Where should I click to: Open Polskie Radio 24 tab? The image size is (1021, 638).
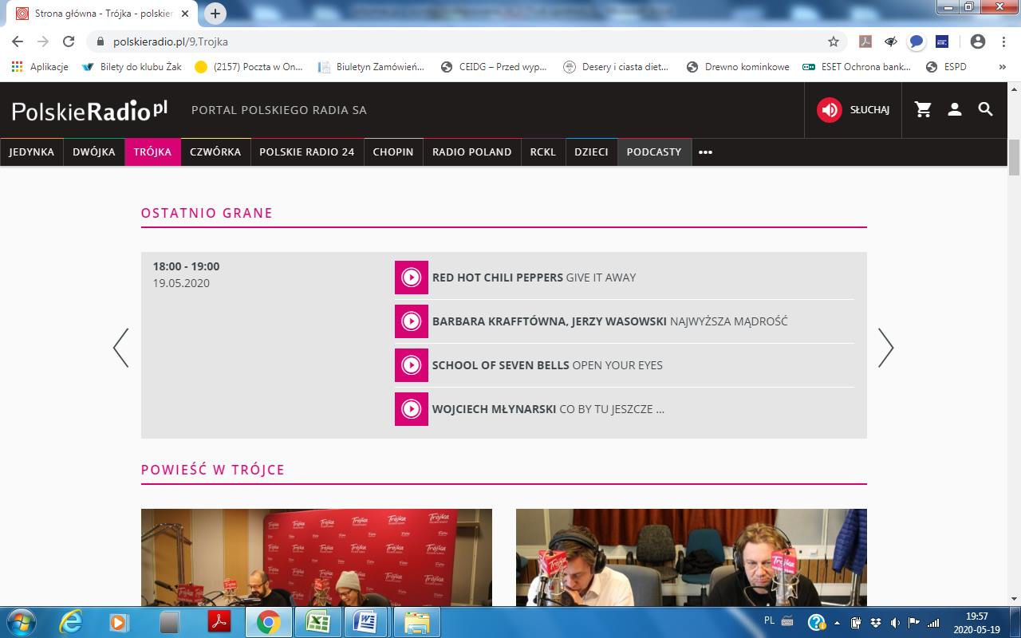307,152
